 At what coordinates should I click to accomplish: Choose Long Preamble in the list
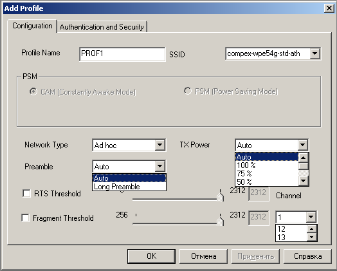coord(129,187)
